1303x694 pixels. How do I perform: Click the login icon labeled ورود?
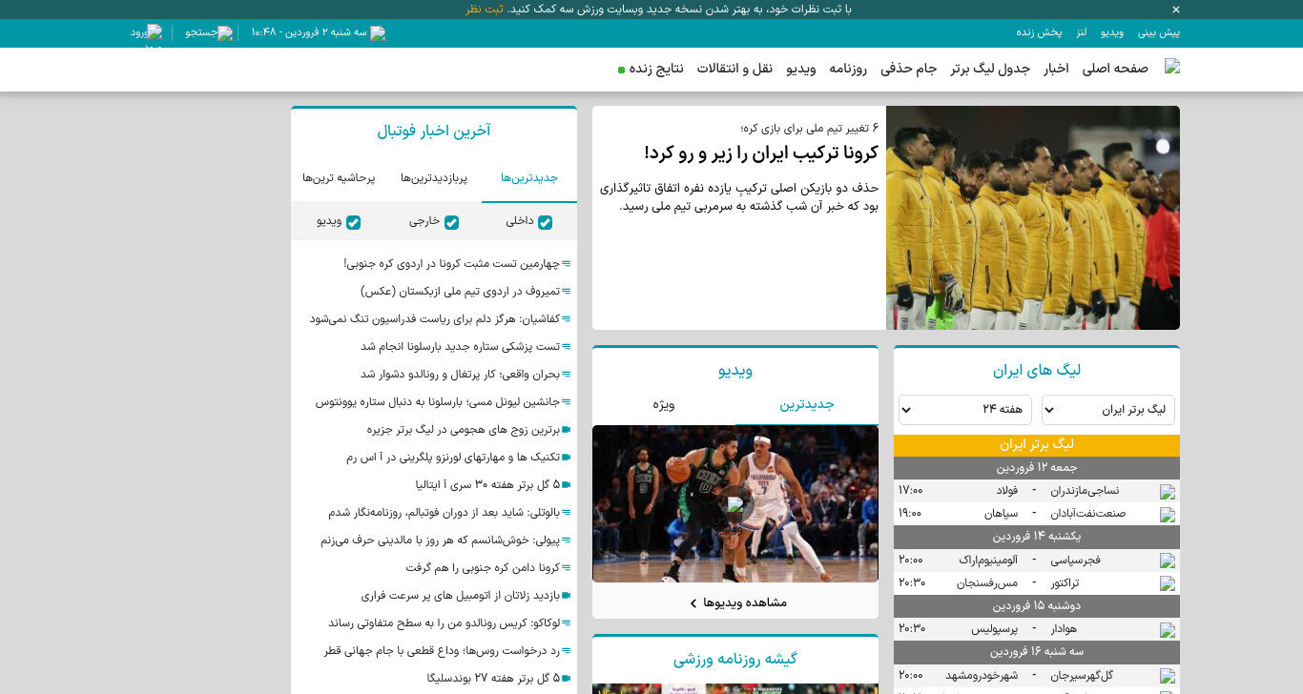click(x=155, y=32)
